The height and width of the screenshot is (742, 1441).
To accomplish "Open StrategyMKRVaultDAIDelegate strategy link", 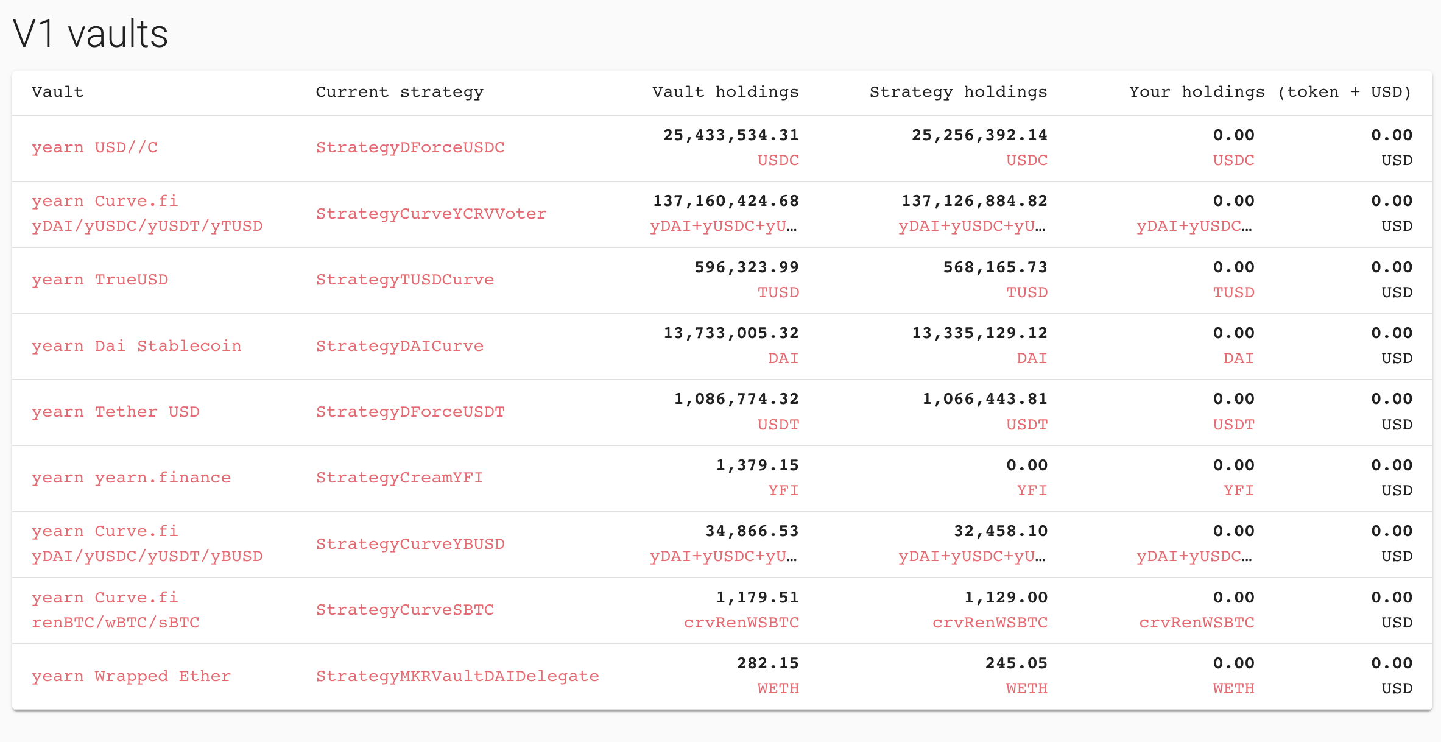I will (457, 676).
